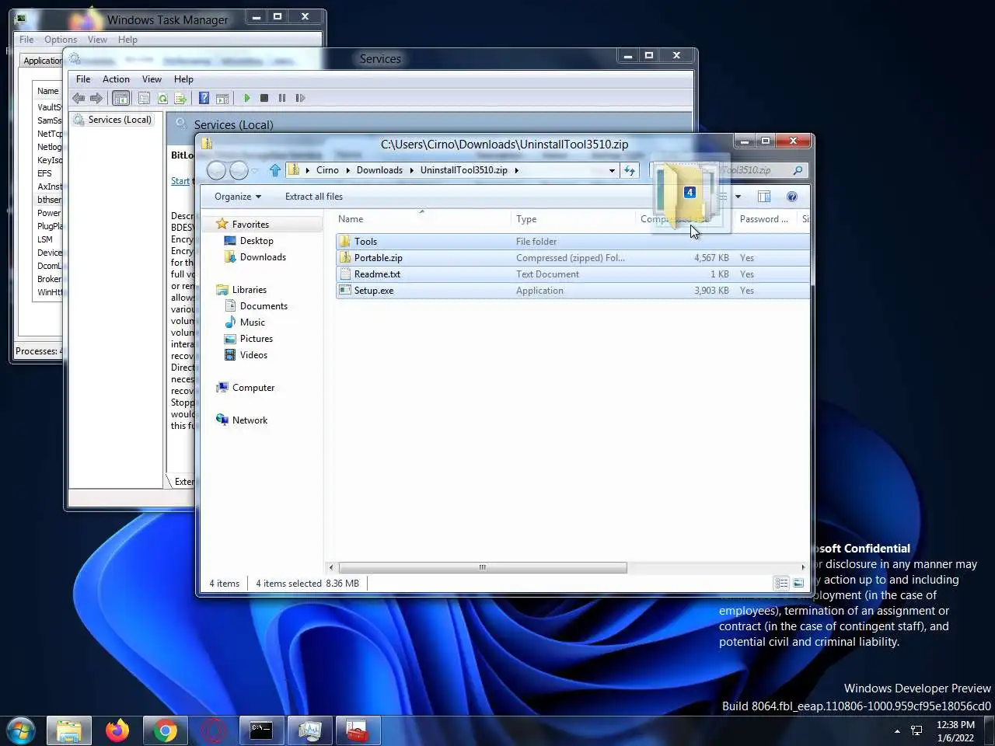Switch to Task Manager taskbar button
The width and height of the screenshot is (995, 746).
[x=309, y=731]
